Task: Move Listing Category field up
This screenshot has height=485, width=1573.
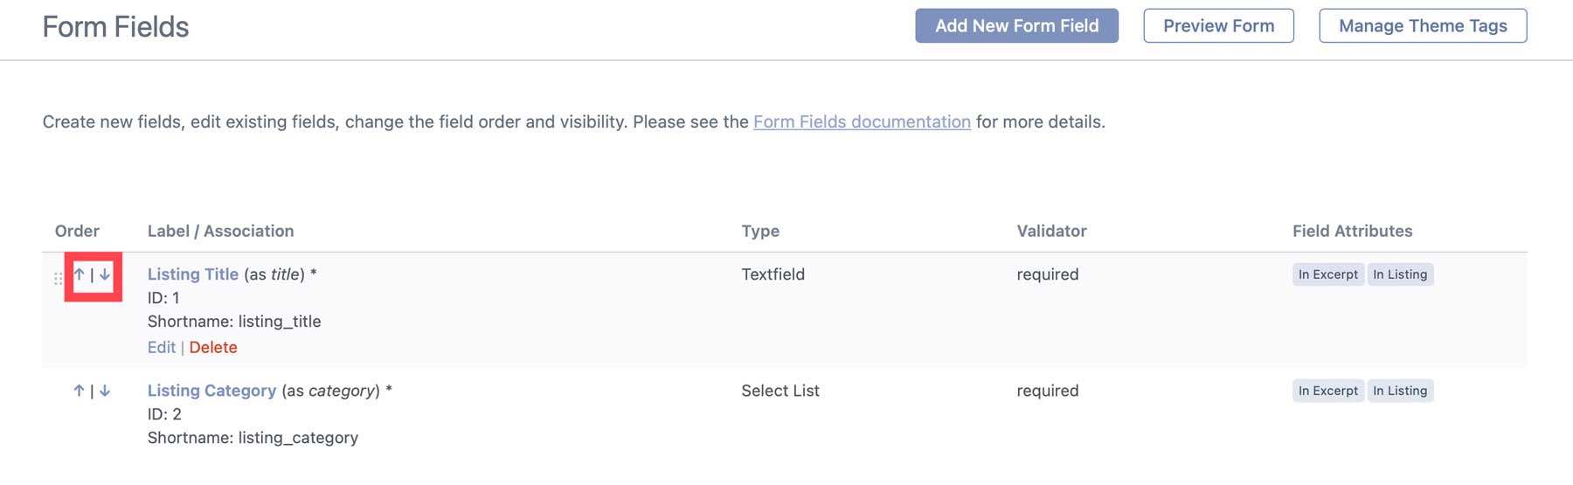Action: [x=80, y=391]
